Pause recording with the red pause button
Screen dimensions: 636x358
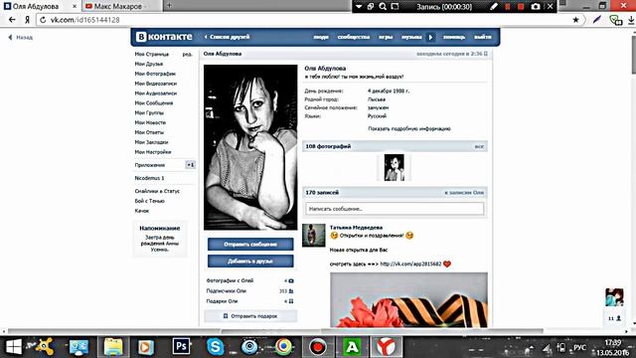(507, 7)
